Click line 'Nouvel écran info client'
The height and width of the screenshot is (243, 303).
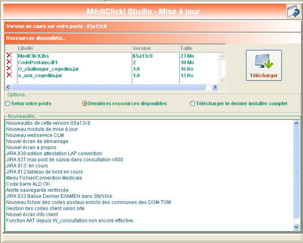click(x=32, y=215)
